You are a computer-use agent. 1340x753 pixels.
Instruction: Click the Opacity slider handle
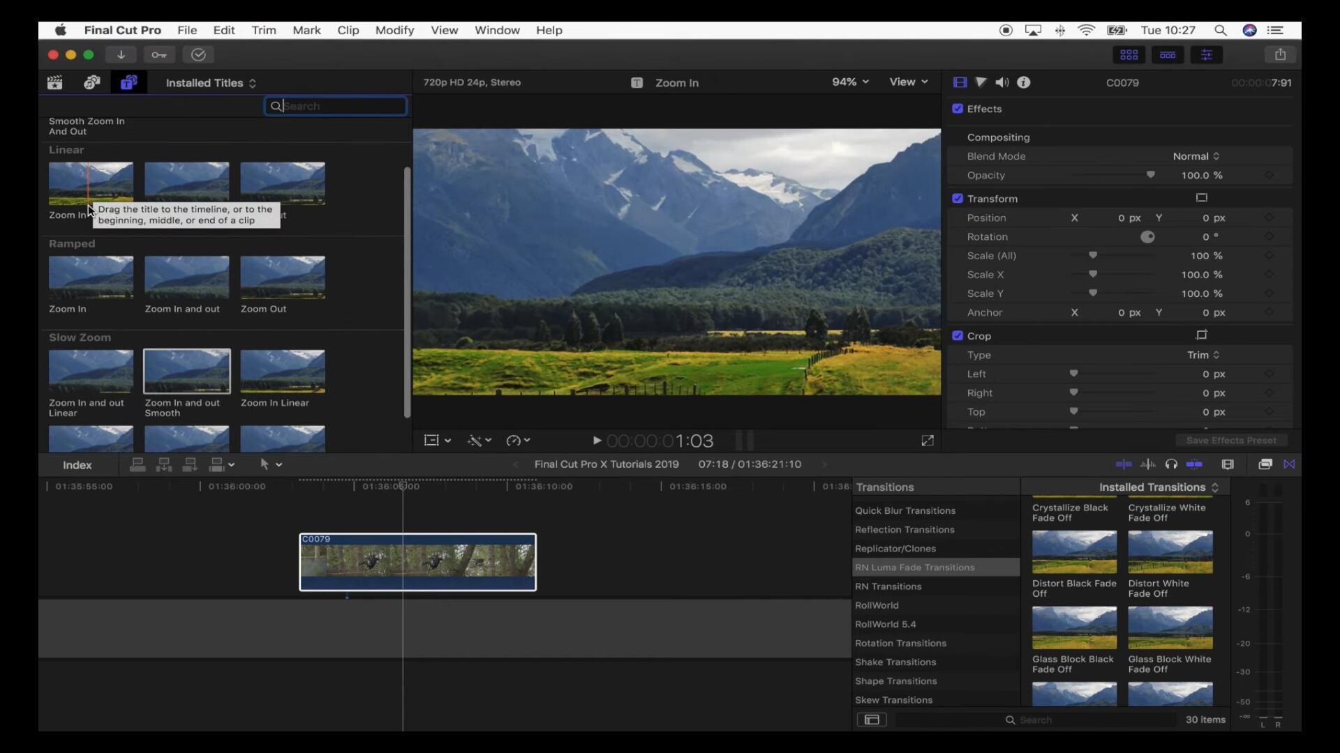pyautogui.click(x=1150, y=175)
